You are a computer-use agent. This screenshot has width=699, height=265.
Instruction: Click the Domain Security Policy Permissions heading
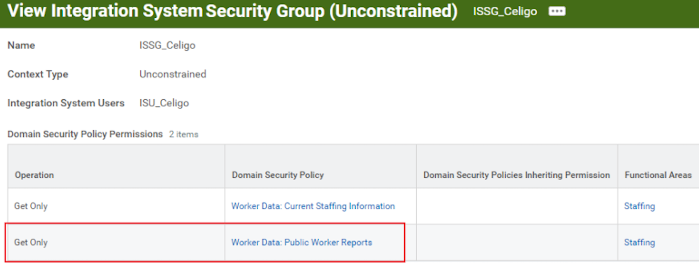click(x=85, y=134)
